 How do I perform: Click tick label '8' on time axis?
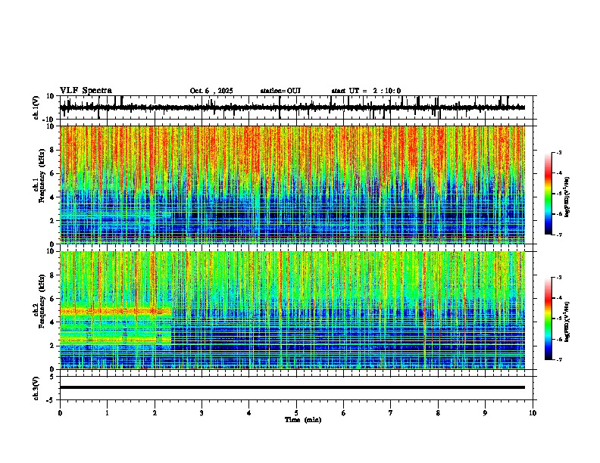coord(438,413)
